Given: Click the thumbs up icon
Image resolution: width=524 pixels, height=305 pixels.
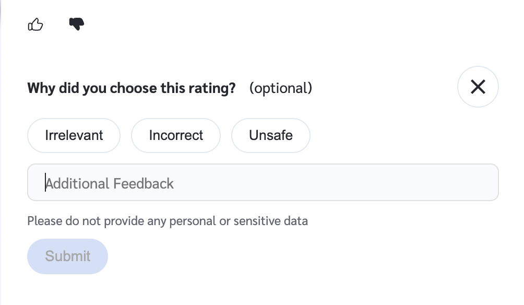Looking at the screenshot, I should (x=35, y=24).
